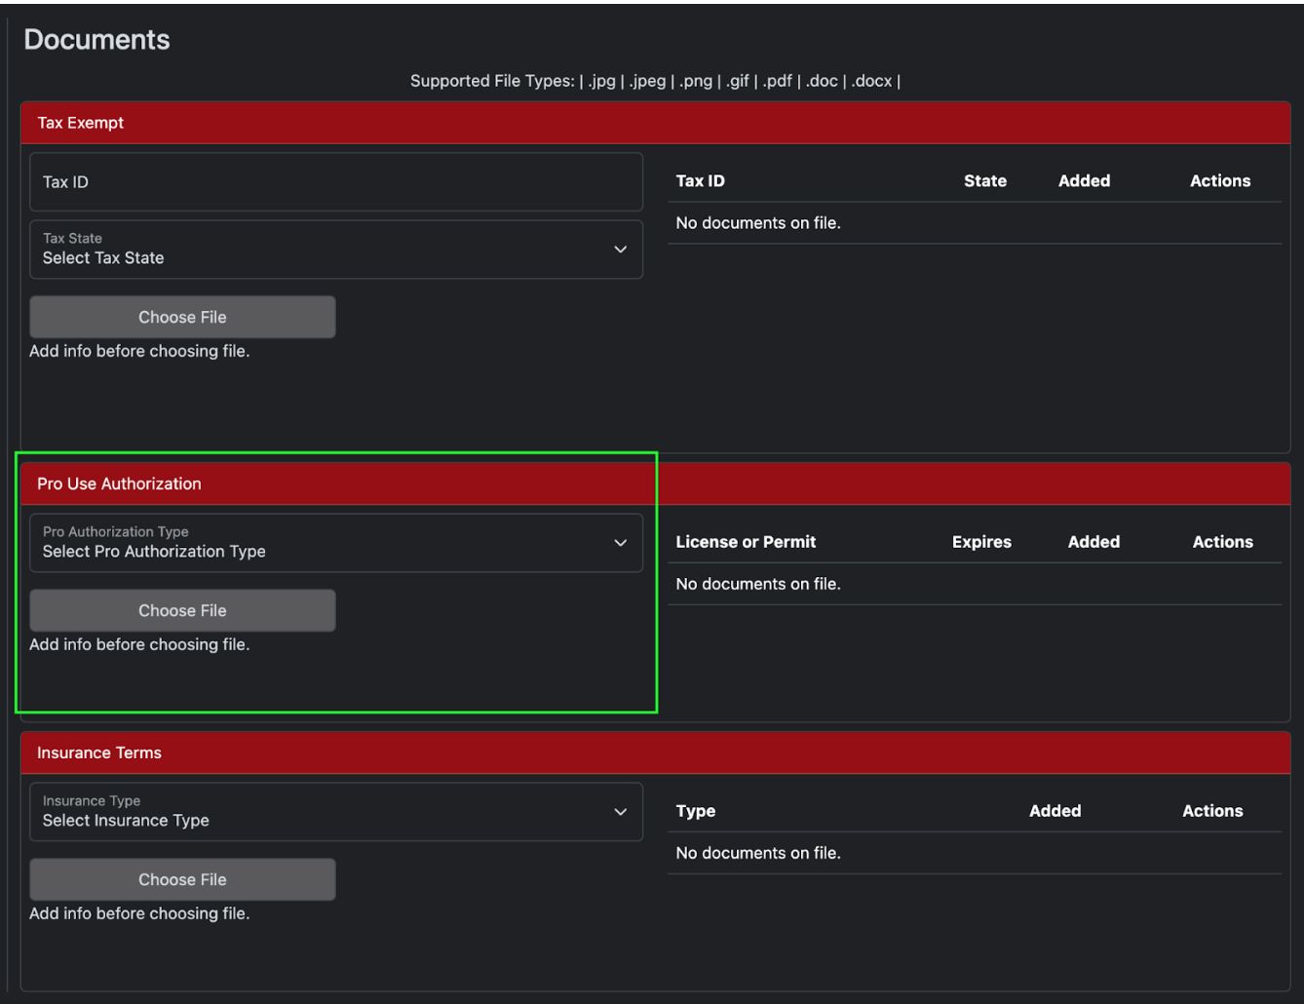
Task: Expand the Pro Authorization Type dropdown
Action: [335, 543]
